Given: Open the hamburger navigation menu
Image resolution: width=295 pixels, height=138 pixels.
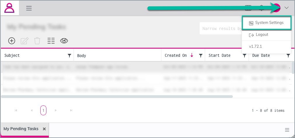Looking at the screenshot, I should coord(29,8).
